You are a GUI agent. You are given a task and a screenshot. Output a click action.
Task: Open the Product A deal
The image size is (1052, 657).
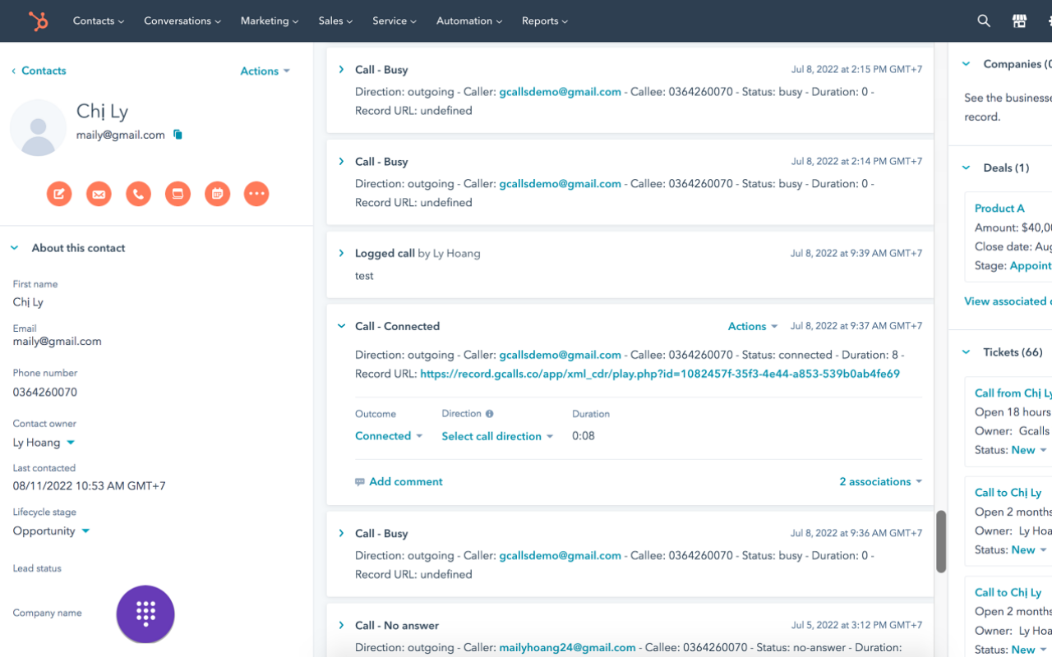[999, 209]
